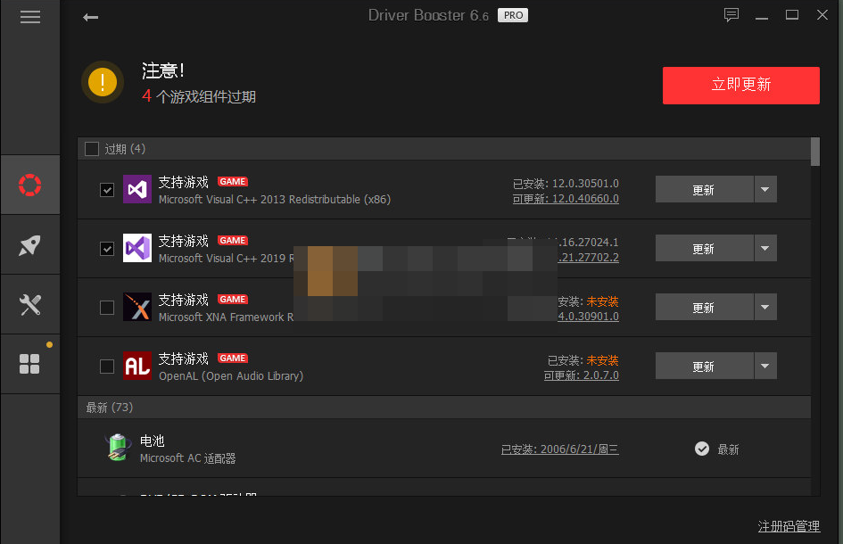The width and height of the screenshot is (843, 544).
Task: Click the back arrow at the top left
Action: click(x=90, y=15)
